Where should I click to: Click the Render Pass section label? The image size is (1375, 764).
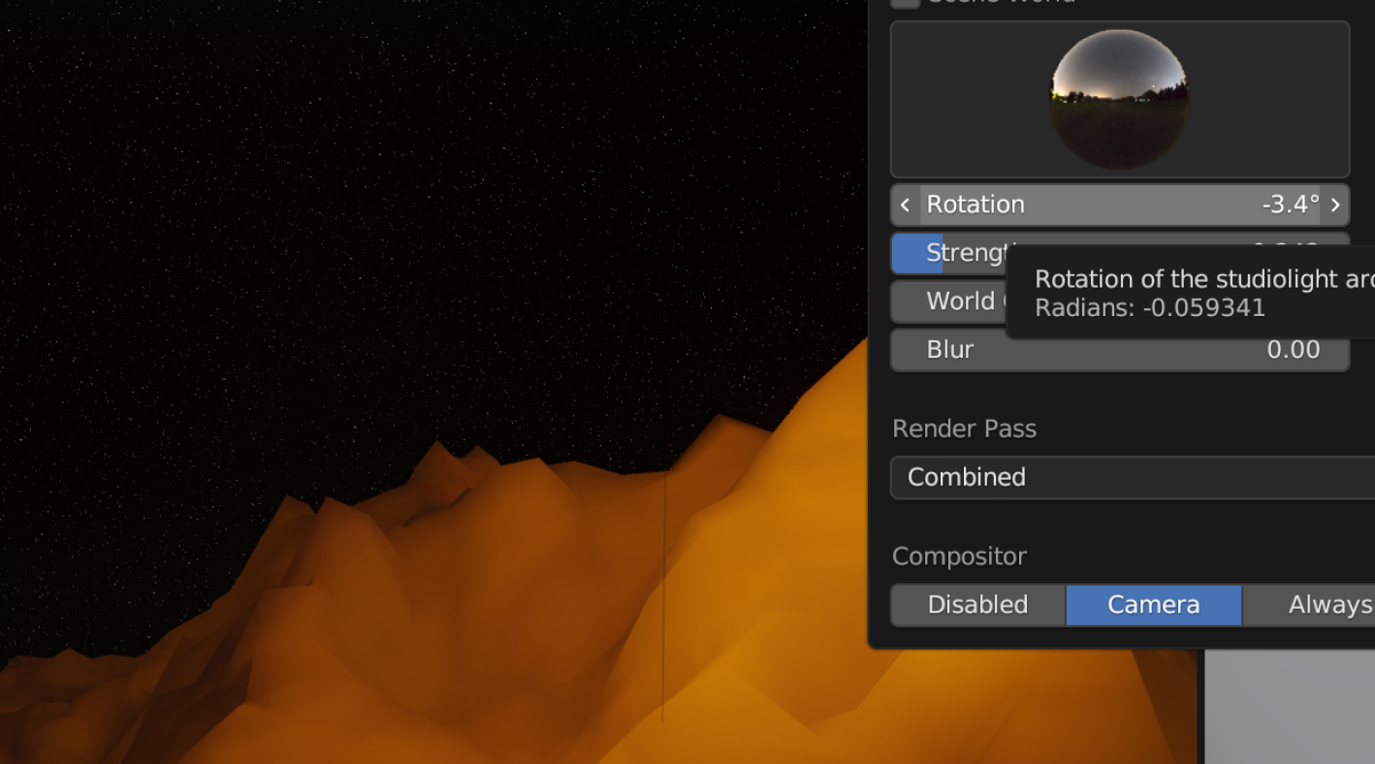[x=964, y=429]
